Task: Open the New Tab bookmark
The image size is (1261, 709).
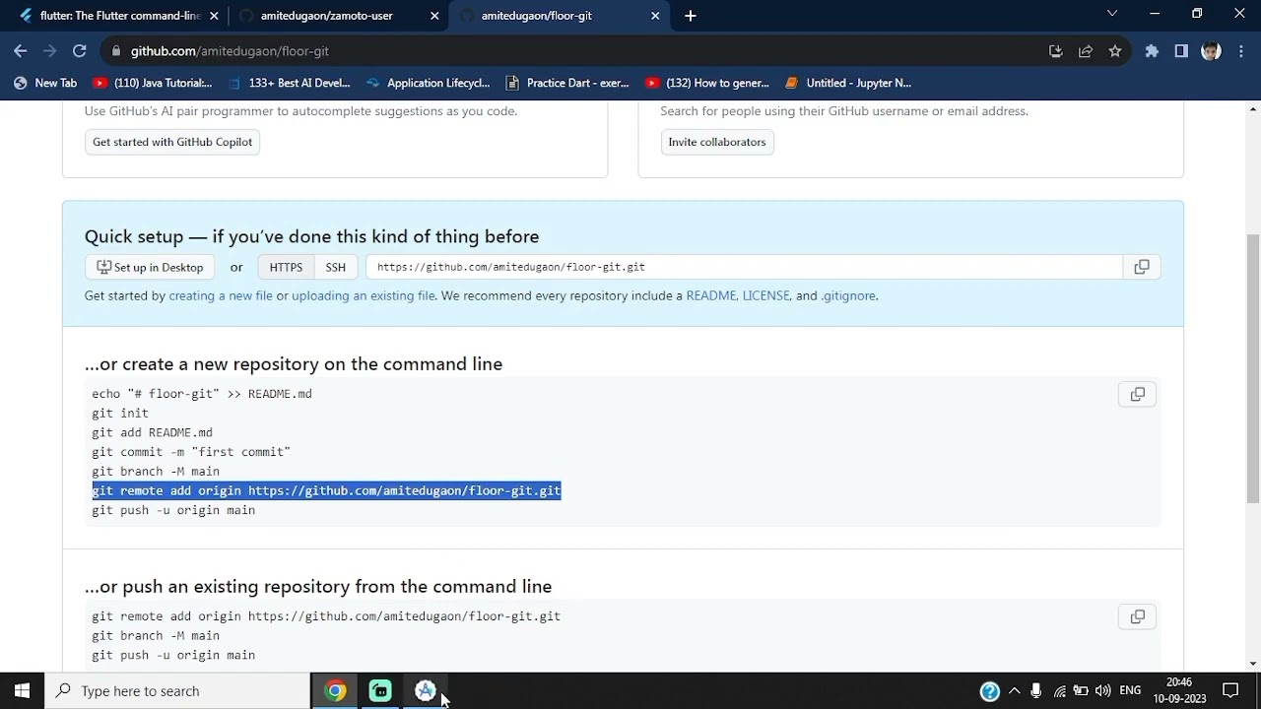Action: tap(44, 83)
